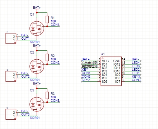
Task: Select the top BAT+ power label
Action: coord(37,8)
